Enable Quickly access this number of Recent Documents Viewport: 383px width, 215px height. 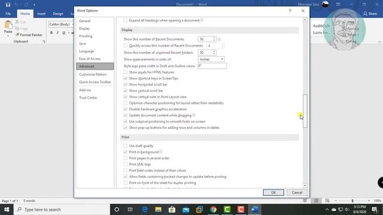click(125, 45)
